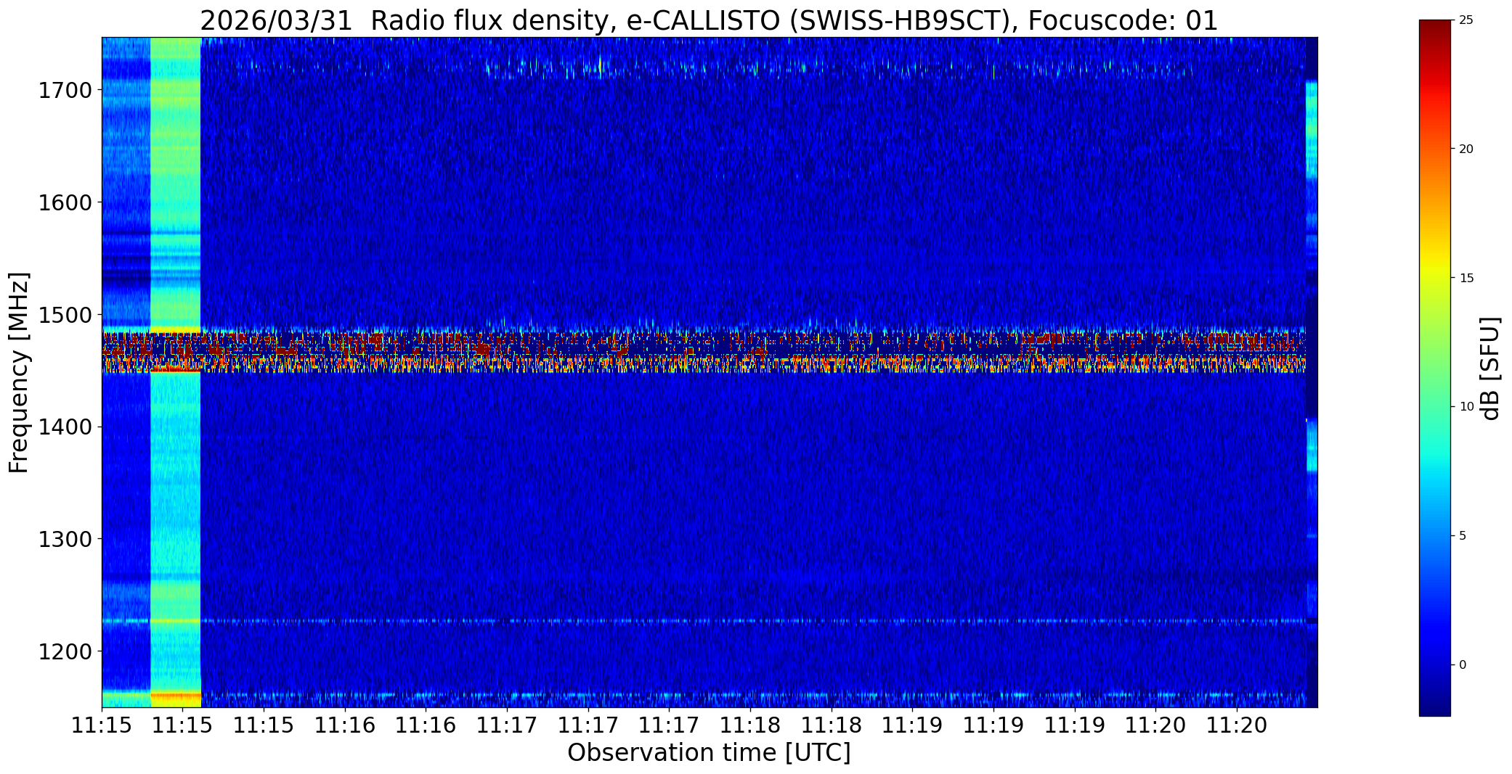This screenshot has height=774, width=1512.
Task: Select the "Observation time [UTC]" axis label
Action: coord(709,753)
